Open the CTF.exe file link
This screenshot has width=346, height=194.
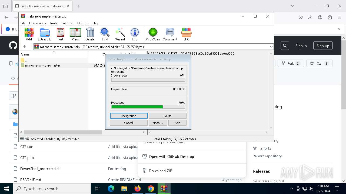point(26,147)
